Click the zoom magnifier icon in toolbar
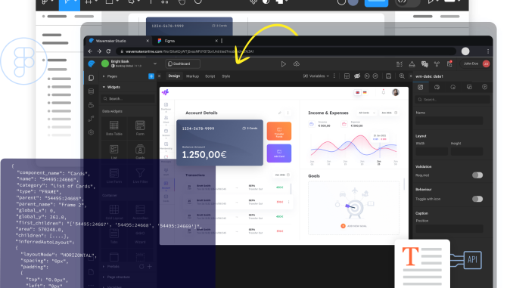The width and height of the screenshot is (513, 288). point(402,76)
